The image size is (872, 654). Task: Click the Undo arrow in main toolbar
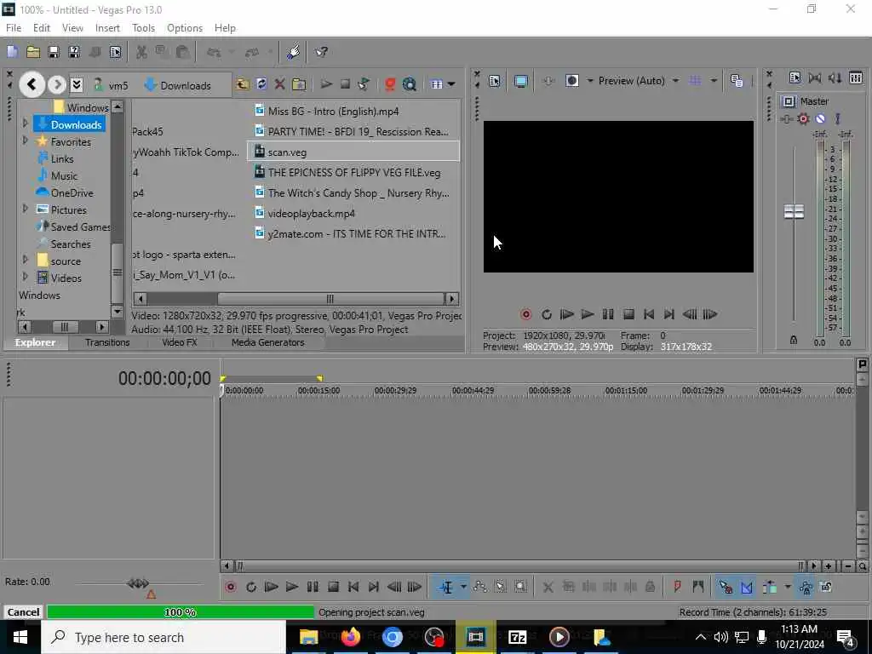[x=214, y=52]
